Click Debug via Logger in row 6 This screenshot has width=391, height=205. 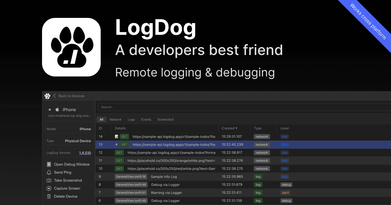[166, 201]
